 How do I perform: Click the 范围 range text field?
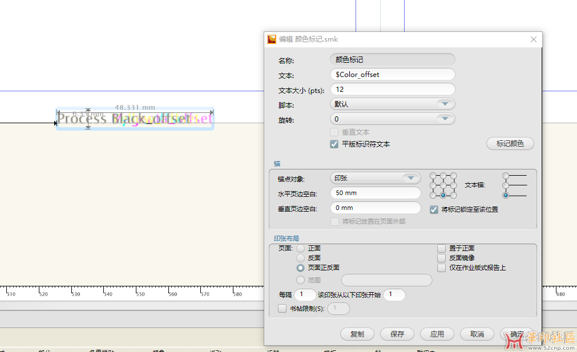point(386,280)
